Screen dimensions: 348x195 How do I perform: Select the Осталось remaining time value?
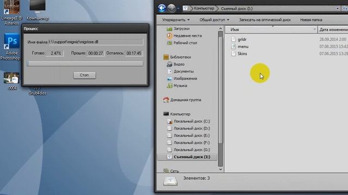[134, 53]
